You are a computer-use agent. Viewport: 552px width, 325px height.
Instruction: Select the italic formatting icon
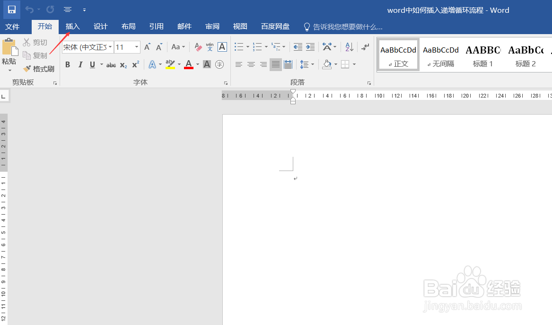80,64
